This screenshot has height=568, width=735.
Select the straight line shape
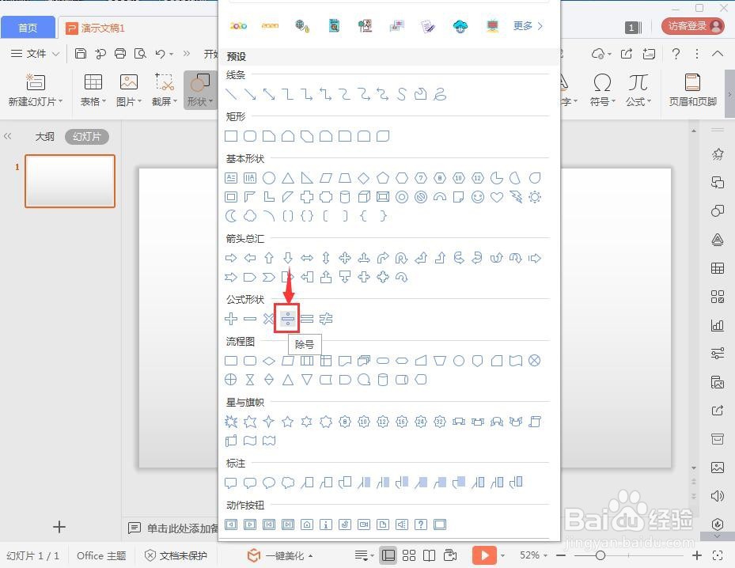230,94
